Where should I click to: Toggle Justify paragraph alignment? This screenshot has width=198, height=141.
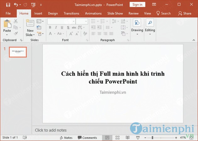111,33
